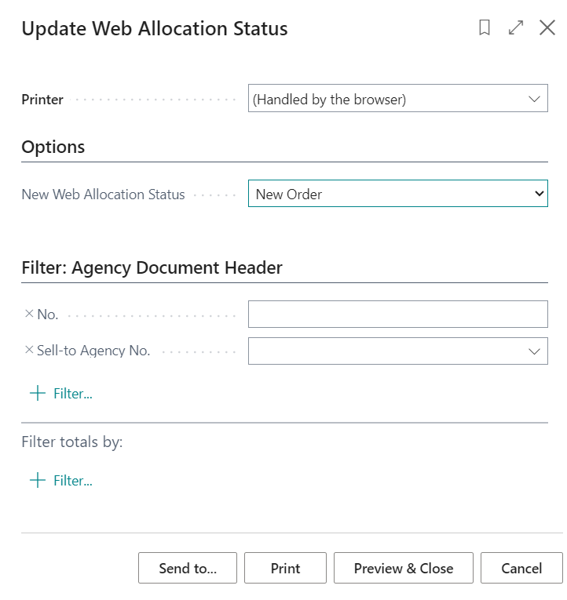Image resolution: width=567 pixels, height=600 pixels.
Task: Add a filter to Agency Document Header
Action: coord(72,394)
